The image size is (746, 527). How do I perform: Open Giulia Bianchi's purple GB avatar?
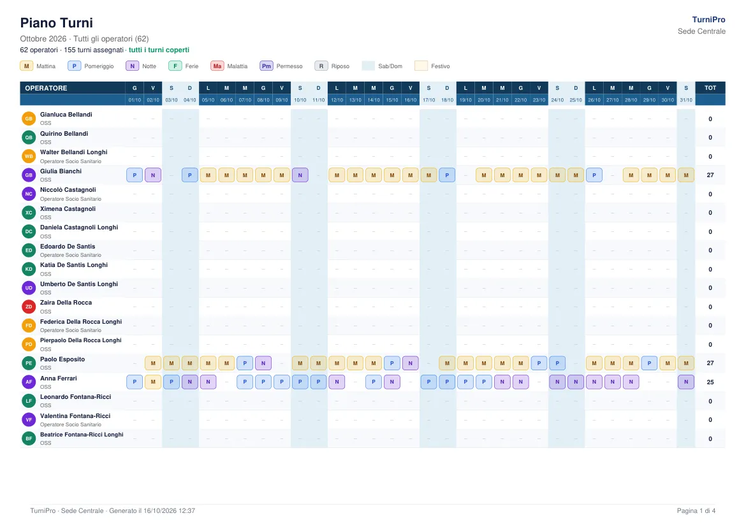pyautogui.click(x=29, y=175)
